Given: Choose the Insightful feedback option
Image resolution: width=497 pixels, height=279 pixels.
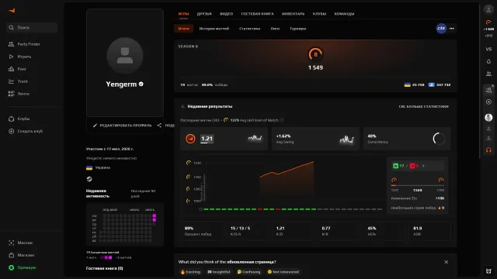Looking at the screenshot, I should tap(219, 272).
